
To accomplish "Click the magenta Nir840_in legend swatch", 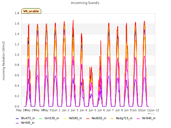I will coord(138,118).
